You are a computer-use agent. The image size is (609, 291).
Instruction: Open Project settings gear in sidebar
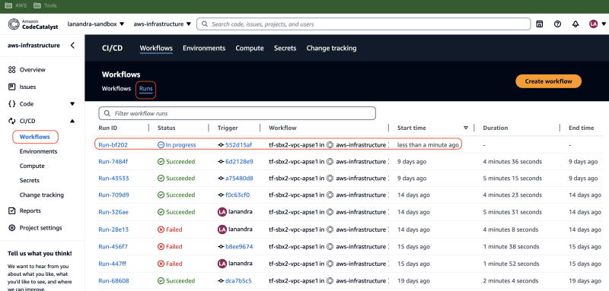[11, 228]
